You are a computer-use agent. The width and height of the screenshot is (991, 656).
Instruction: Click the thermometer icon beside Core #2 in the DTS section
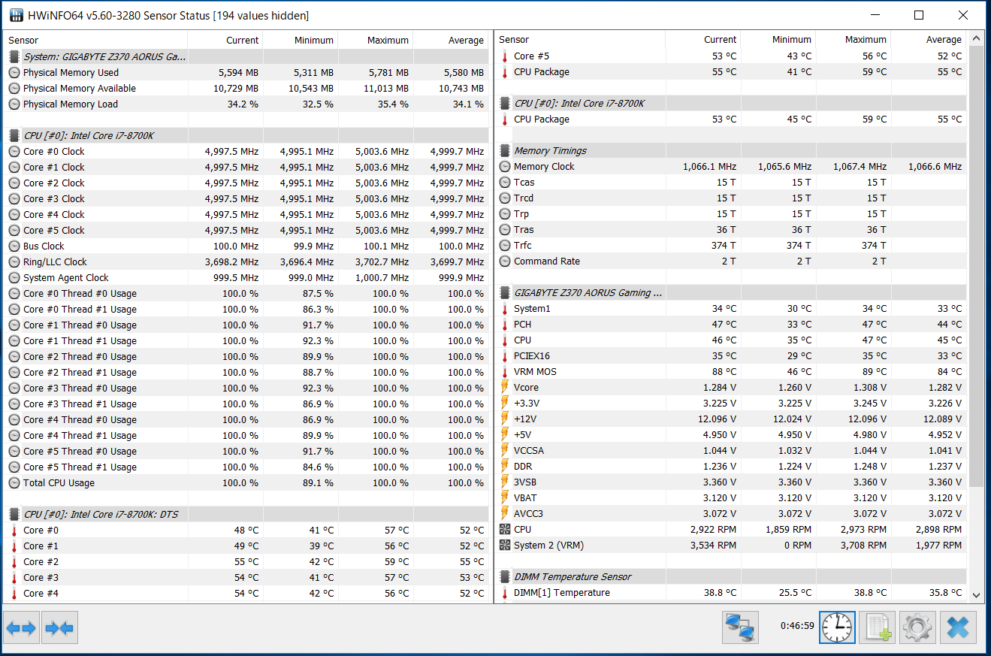(x=14, y=561)
